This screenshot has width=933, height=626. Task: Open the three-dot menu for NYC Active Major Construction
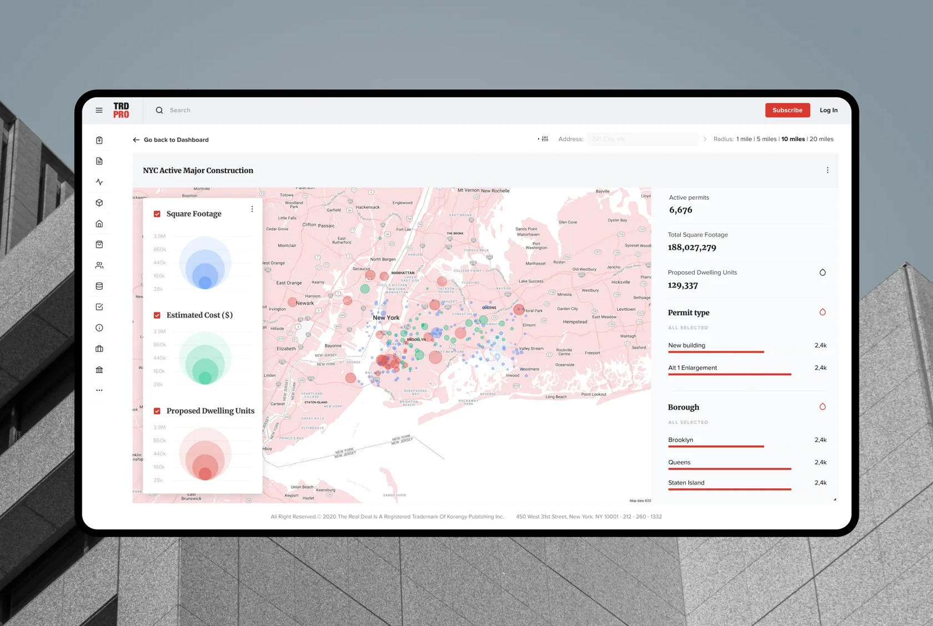pyautogui.click(x=827, y=170)
